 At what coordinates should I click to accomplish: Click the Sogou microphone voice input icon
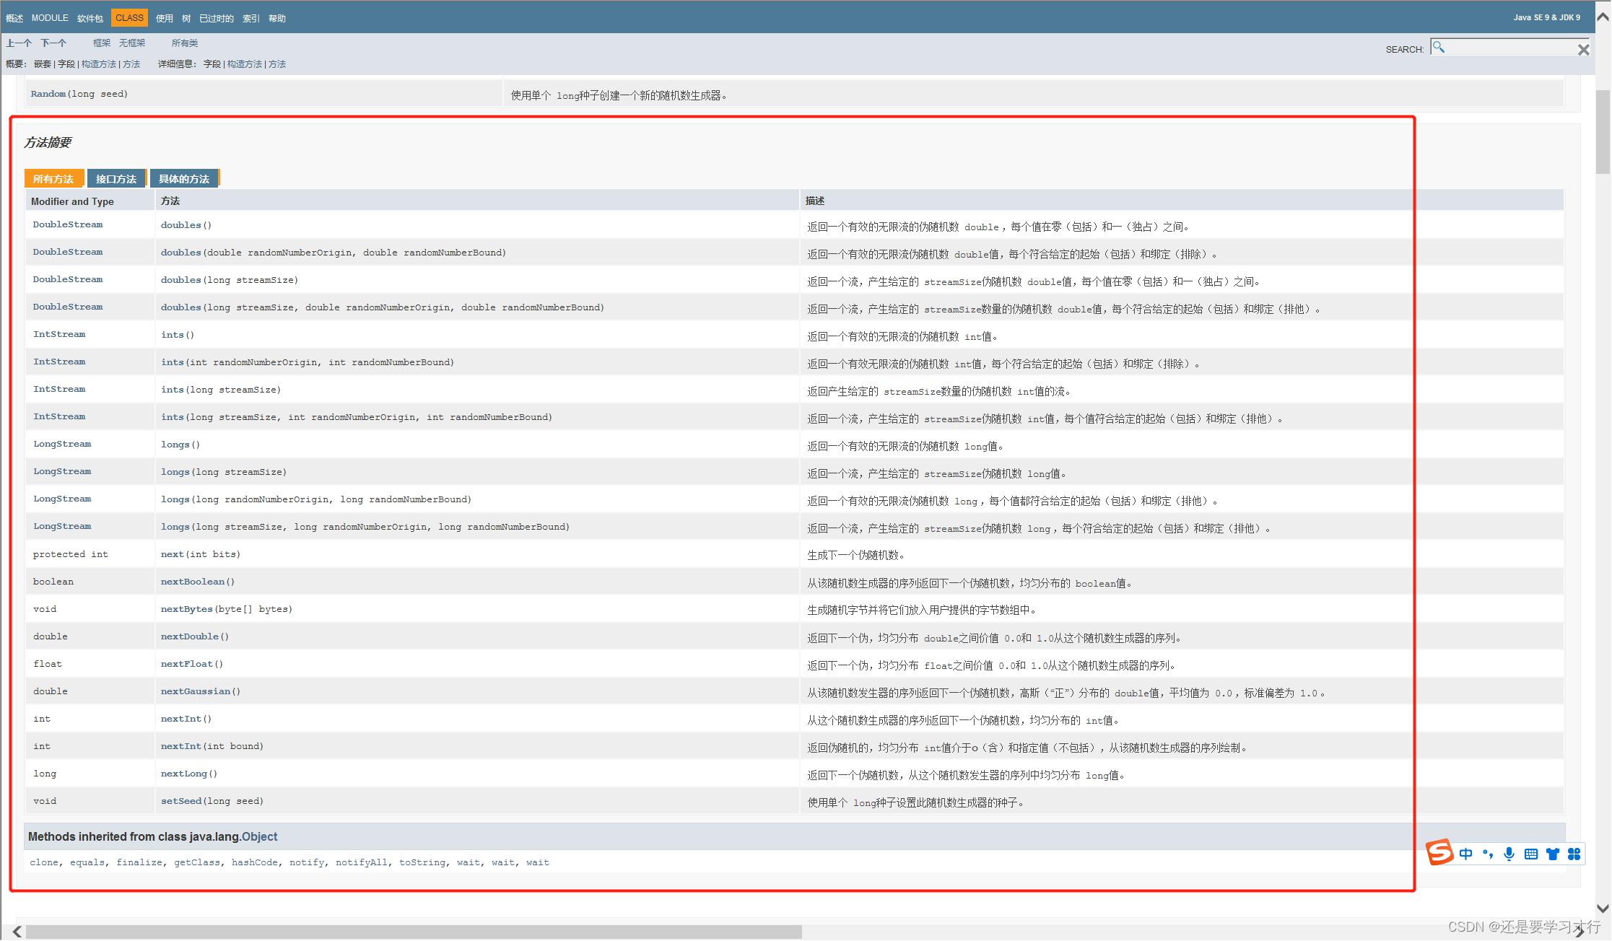pos(1509,854)
